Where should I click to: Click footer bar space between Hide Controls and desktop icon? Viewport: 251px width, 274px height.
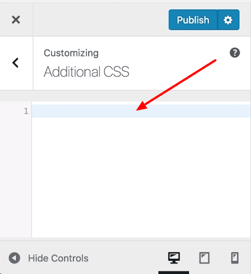(128, 258)
